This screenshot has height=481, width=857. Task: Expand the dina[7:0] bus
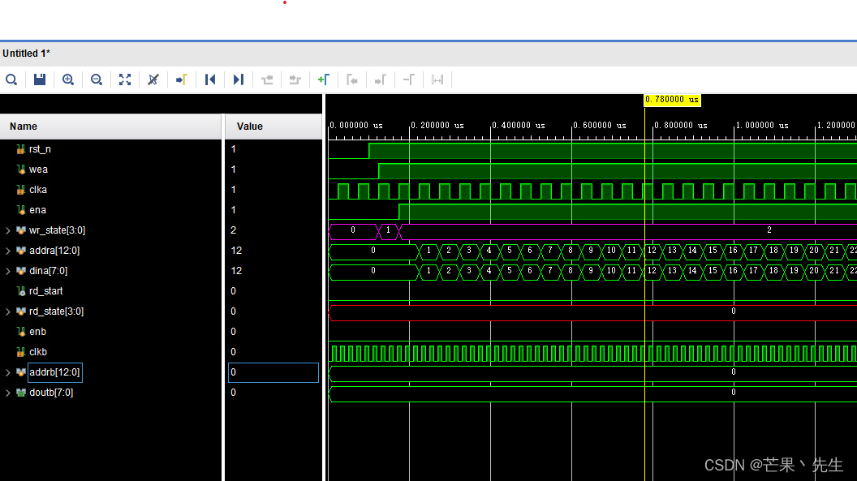[x=7, y=271]
